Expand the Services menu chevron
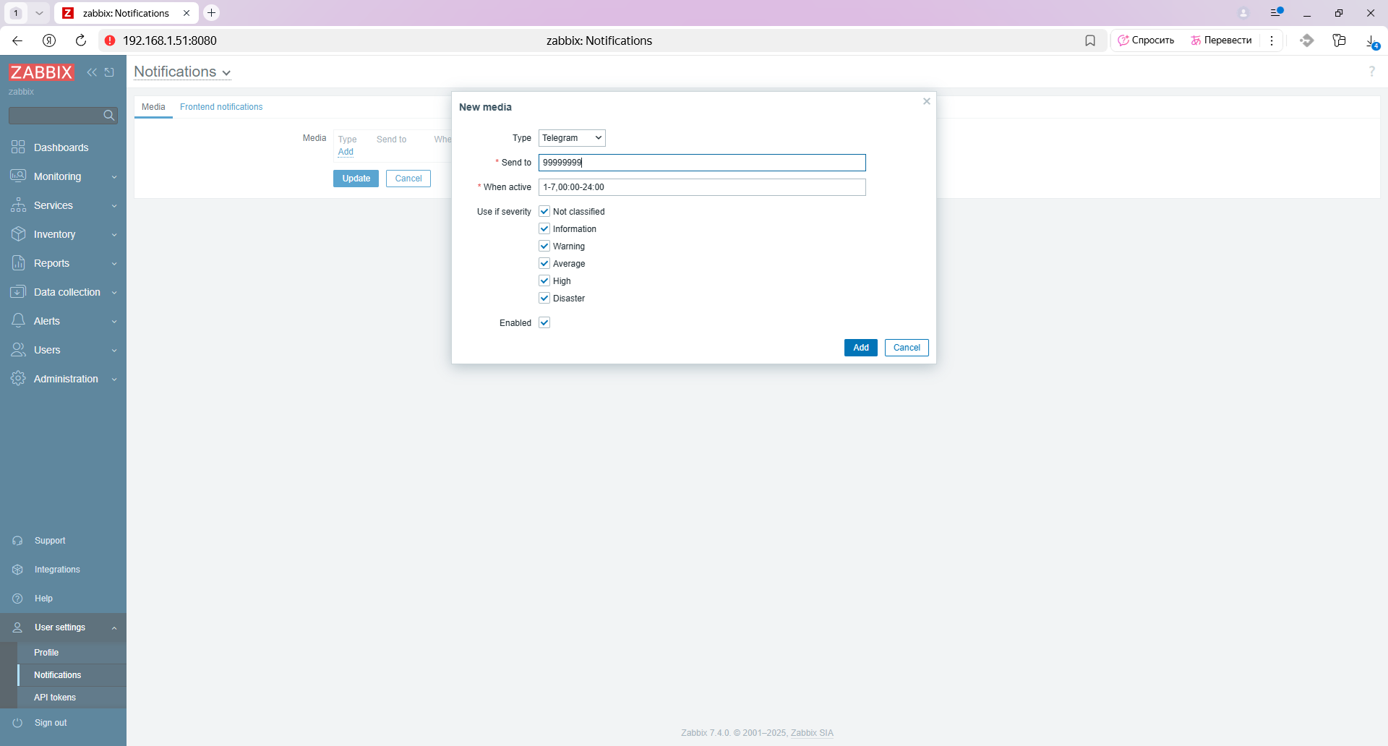The width and height of the screenshot is (1388, 746). tap(114, 206)
